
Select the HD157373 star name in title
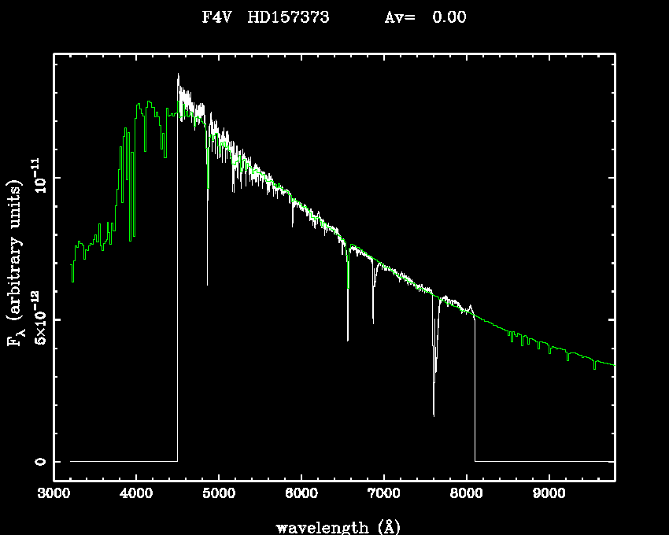tap(287, 17)
